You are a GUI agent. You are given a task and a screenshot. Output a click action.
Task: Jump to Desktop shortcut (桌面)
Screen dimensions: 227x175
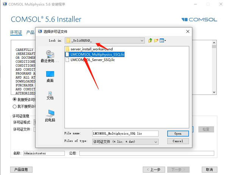[x=50, y=77]
